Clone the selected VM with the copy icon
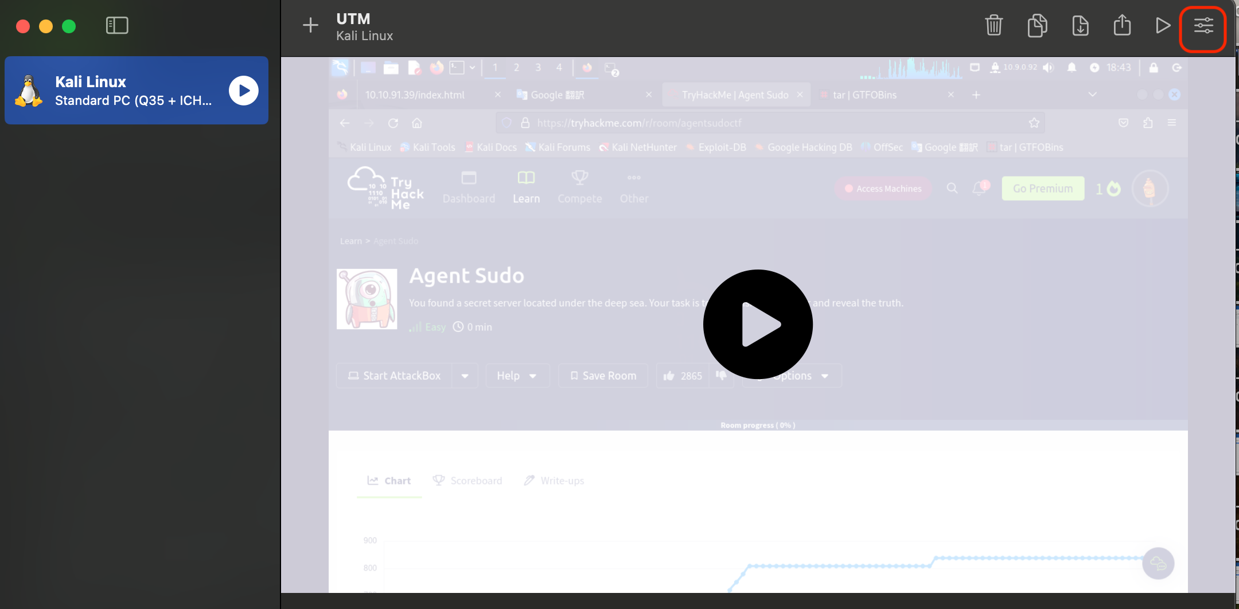Screen dimensions: 1239x609 click(1037, 26)
